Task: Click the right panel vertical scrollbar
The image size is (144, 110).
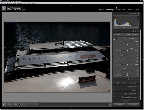Action: tap(141, 64)
